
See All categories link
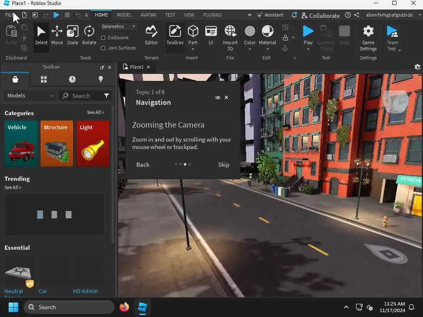point(95,112)
